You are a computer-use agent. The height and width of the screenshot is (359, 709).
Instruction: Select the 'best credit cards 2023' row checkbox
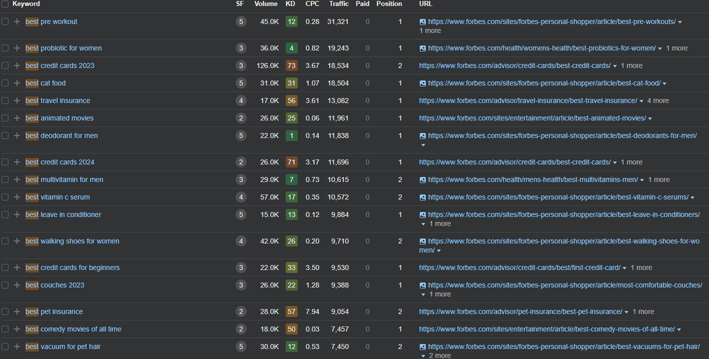click(5, 66)
